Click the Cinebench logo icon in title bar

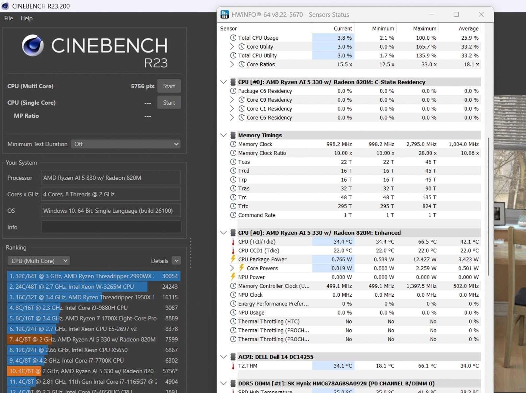(6, 6)
